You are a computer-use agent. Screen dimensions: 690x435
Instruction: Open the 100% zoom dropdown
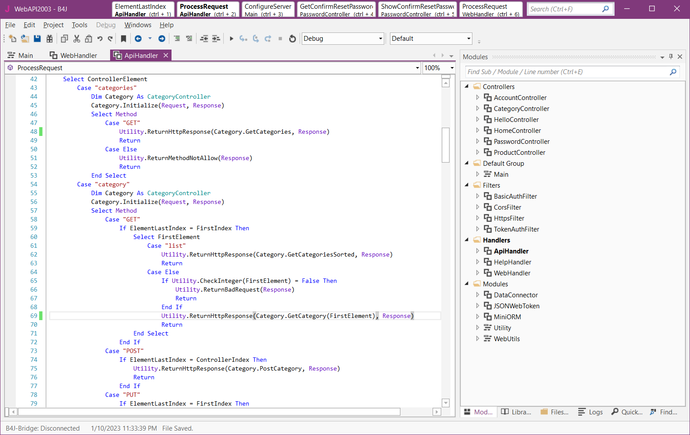coord(452,68)
